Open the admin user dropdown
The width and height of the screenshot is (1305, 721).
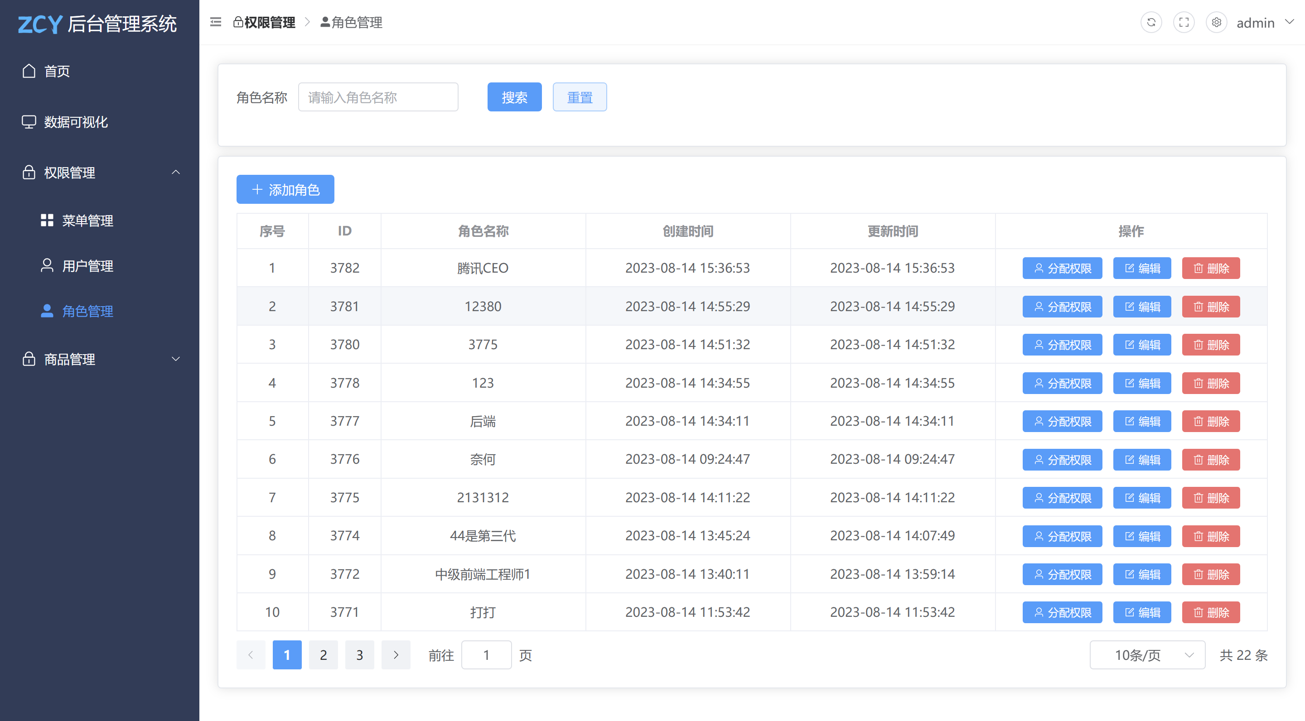tap(1265, 23)
